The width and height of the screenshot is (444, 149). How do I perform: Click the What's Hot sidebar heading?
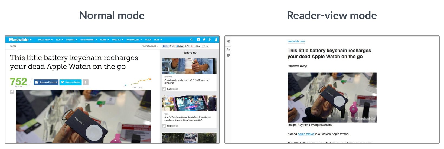coord(190,53)
